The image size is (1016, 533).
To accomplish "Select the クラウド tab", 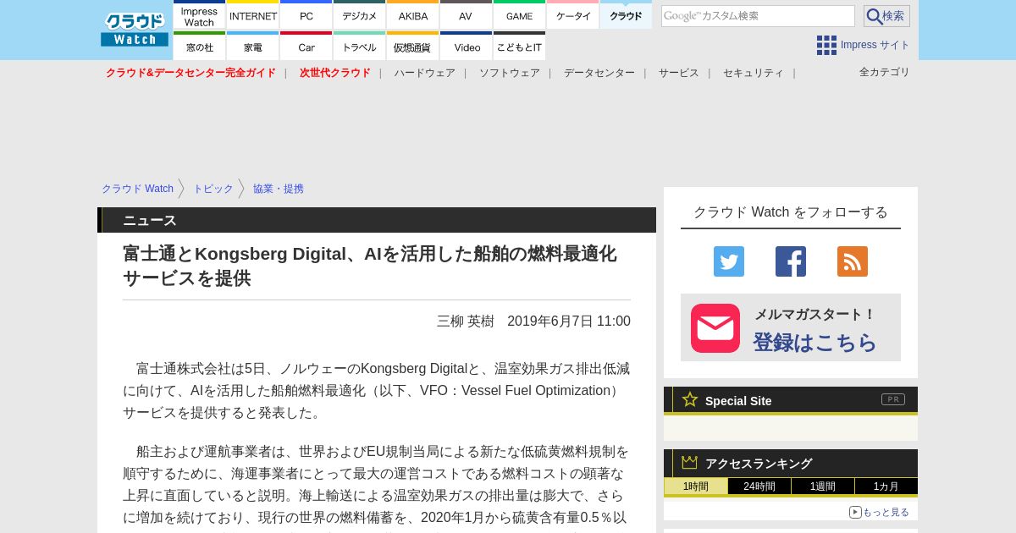I will 626,15.
